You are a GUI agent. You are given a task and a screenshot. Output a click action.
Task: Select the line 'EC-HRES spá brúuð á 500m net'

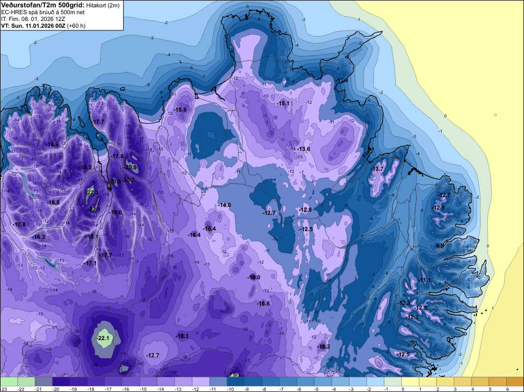(43, 12)
